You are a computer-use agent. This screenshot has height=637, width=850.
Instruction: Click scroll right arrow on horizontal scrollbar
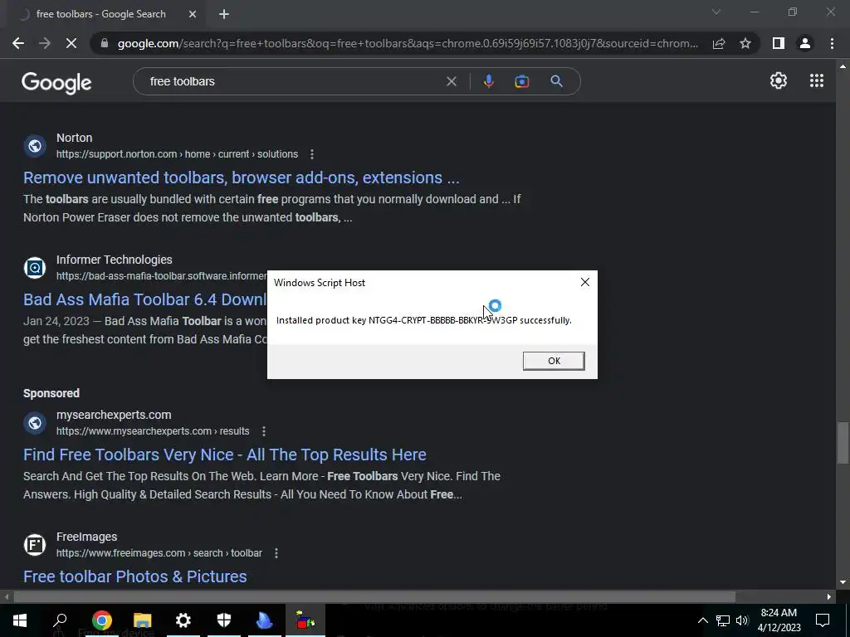pos(829,596)
